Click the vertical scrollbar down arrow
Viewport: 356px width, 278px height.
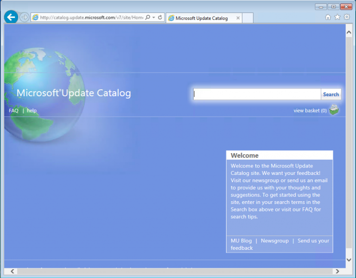349,260
